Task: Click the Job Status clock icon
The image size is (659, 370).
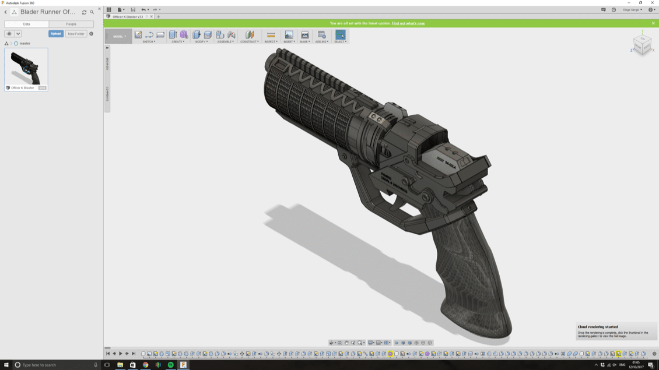Action: tap(614, 10)
